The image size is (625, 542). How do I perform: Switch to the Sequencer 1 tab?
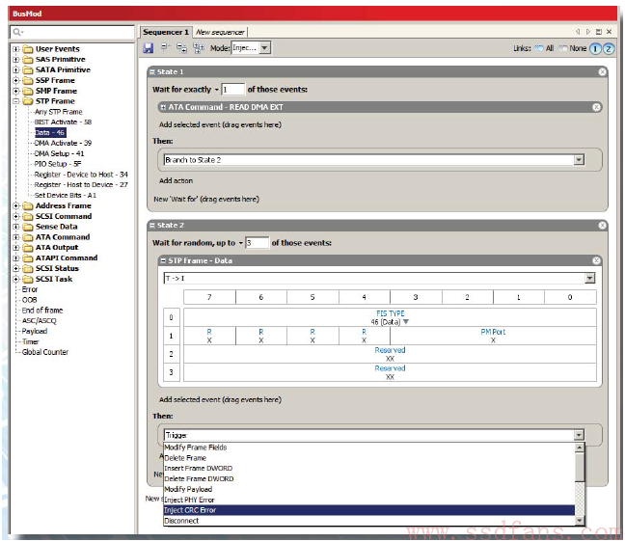pyautogui.click(x=166, y=32)
